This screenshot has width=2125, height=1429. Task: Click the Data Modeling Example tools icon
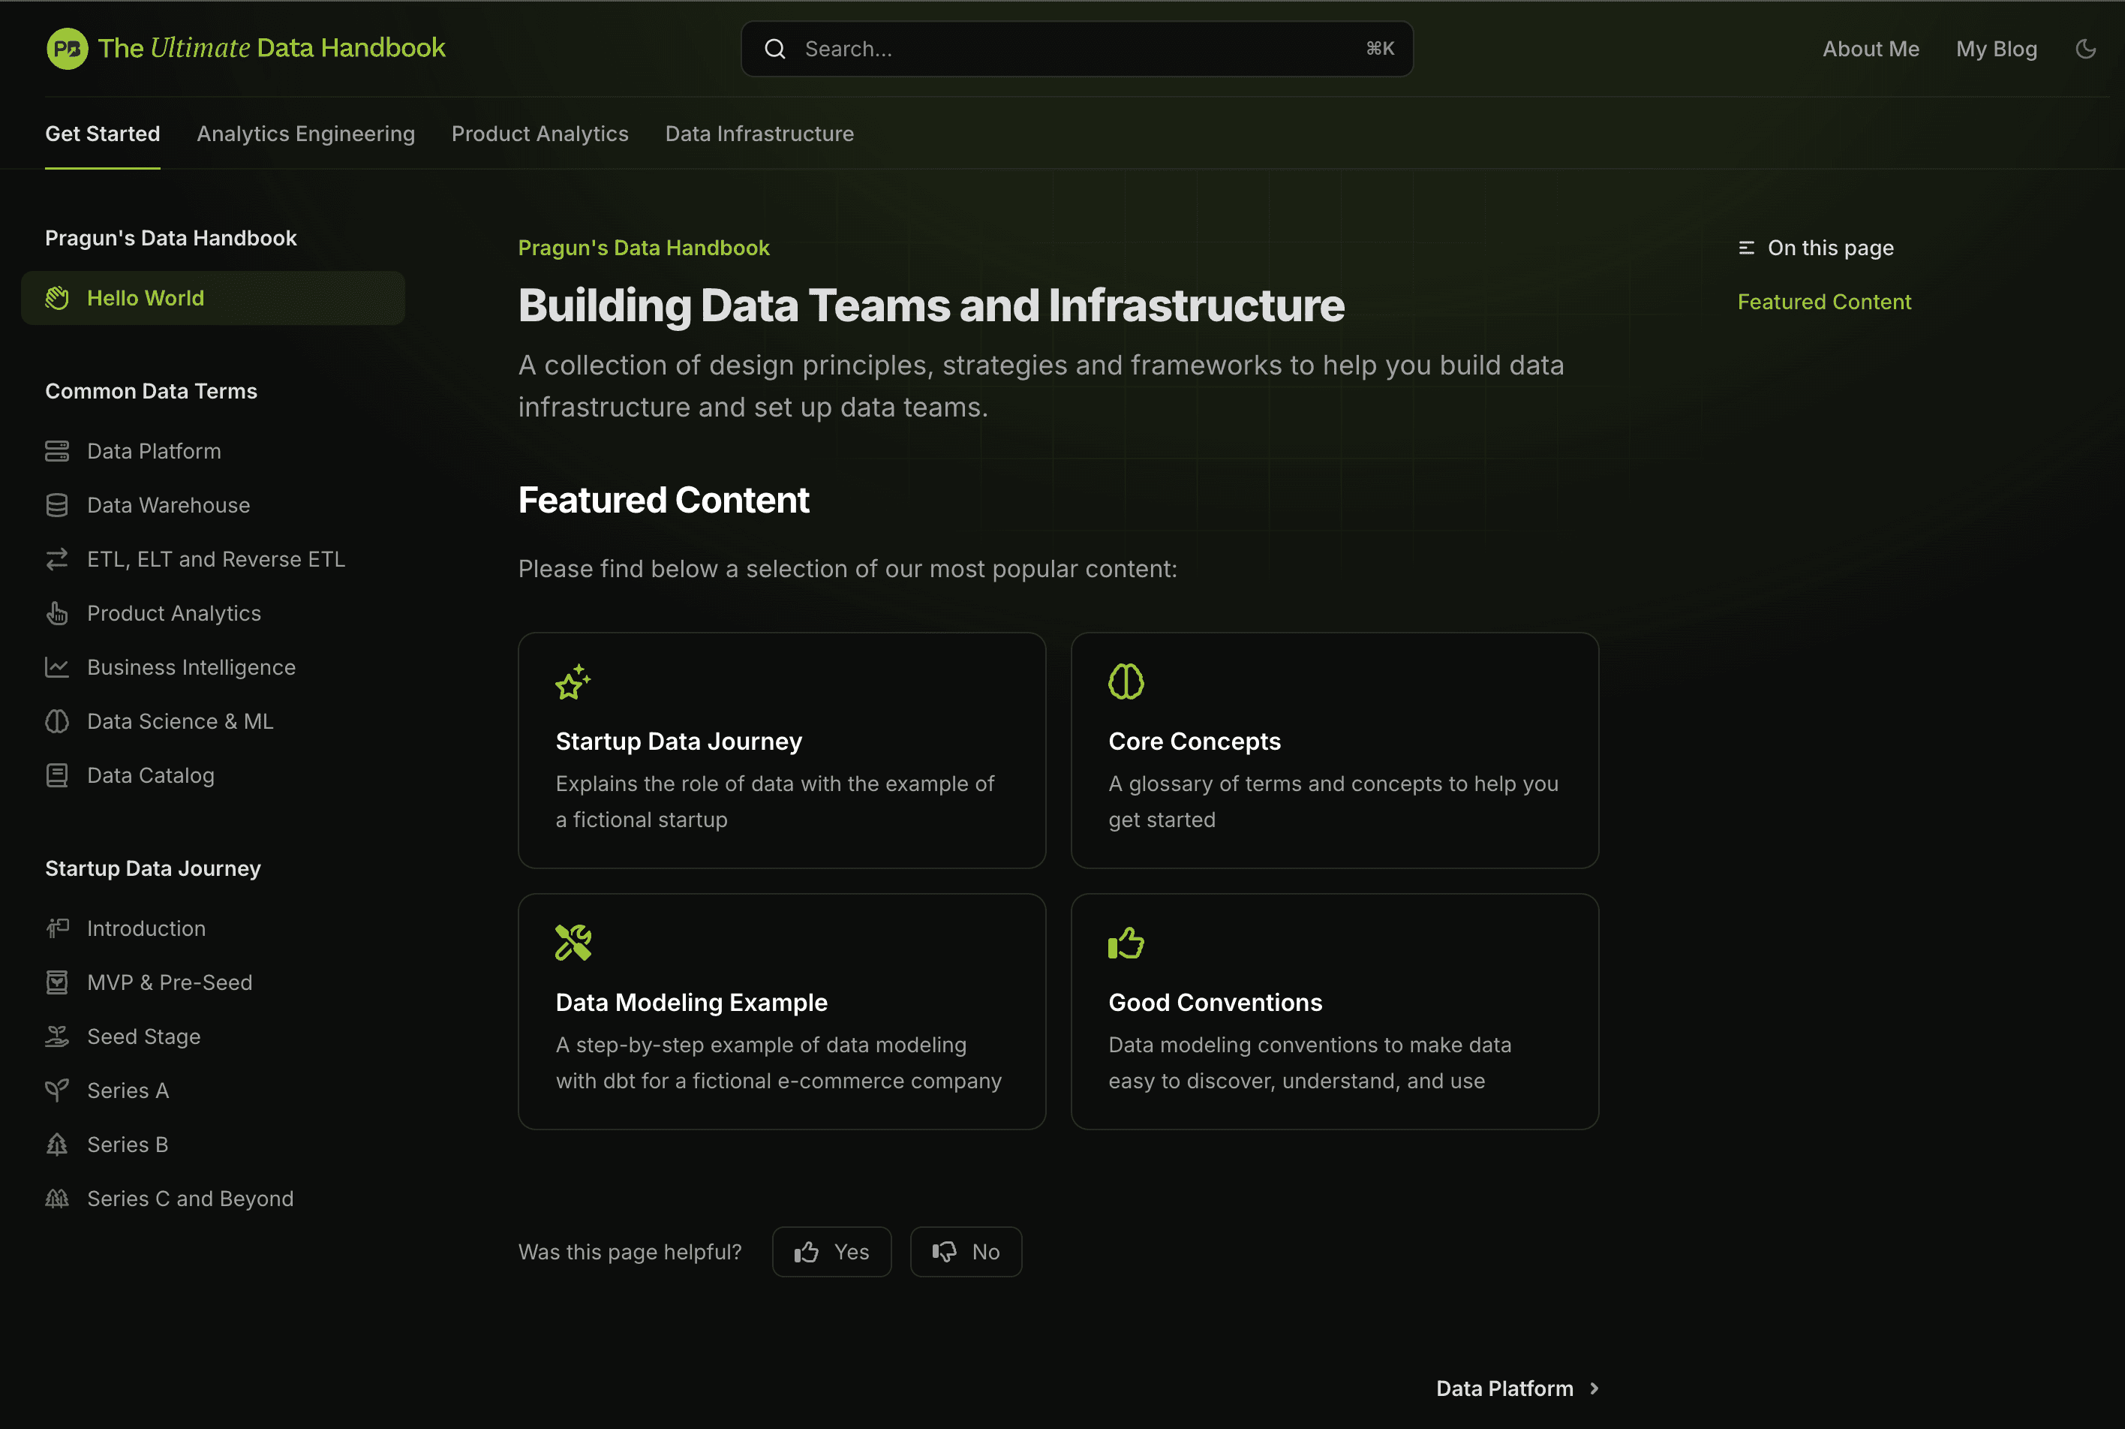573,943
